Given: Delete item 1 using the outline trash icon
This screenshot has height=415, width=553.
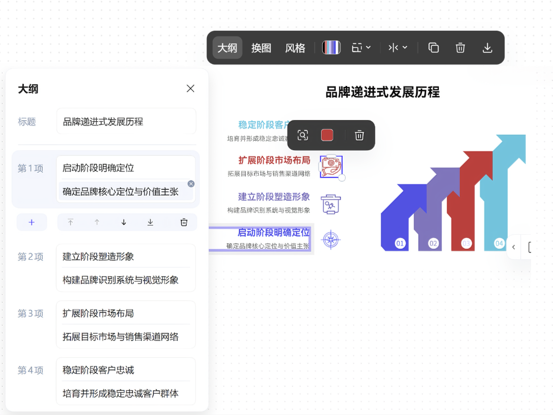Looking at the screenshot, I should [184, 222].
